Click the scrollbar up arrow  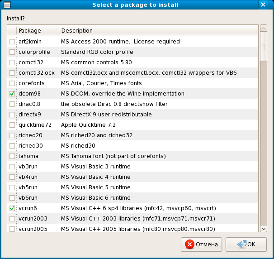click(x=264, y=28)
